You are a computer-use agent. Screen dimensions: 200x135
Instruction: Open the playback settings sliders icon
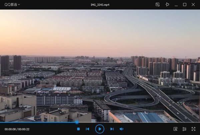184,129
